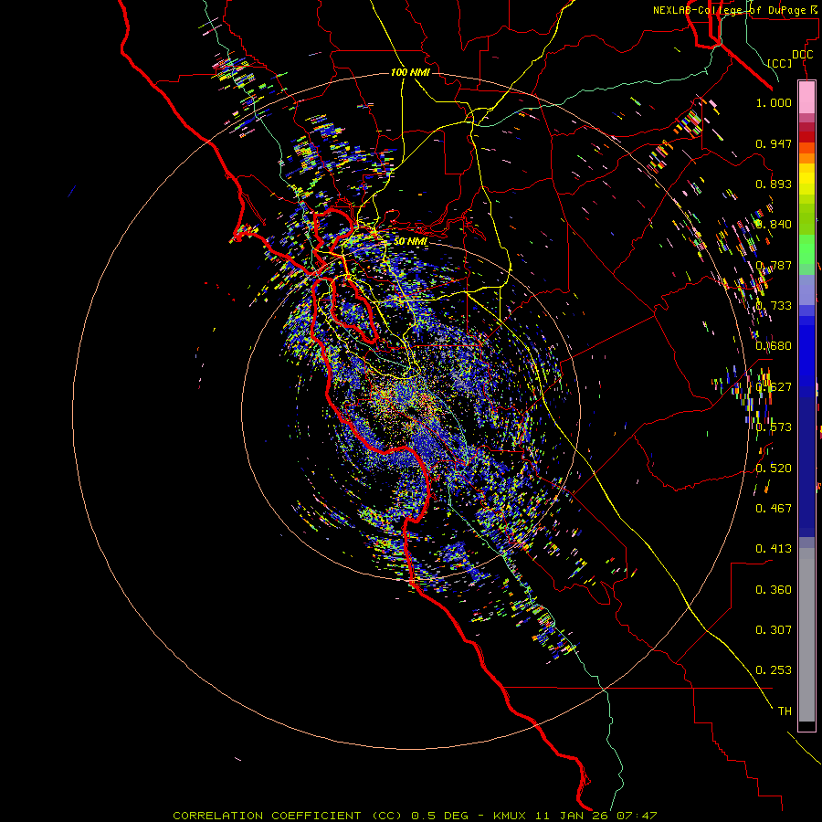
Task: Click the 0.840 scale value
Action: tap(774, 225)
